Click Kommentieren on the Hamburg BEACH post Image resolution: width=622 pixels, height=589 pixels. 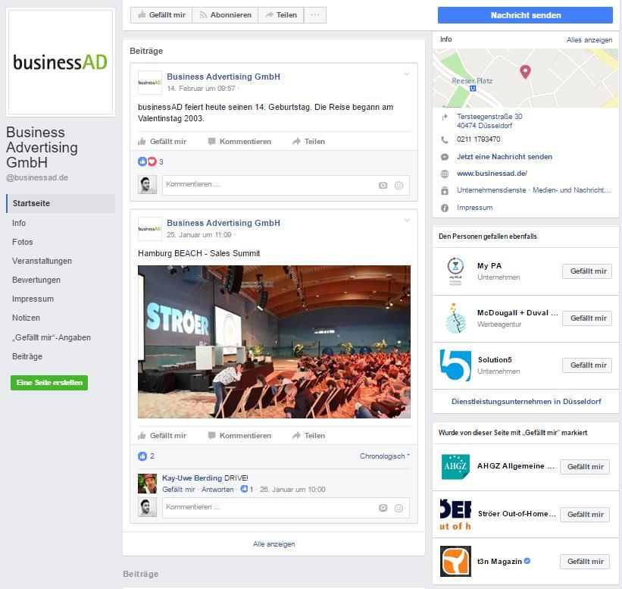(239, 436)
